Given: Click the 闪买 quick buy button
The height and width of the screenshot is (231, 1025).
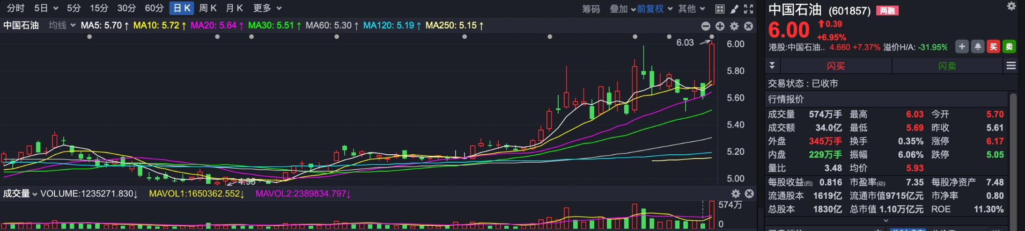Looking at the screenshot, I should point(836,66).
